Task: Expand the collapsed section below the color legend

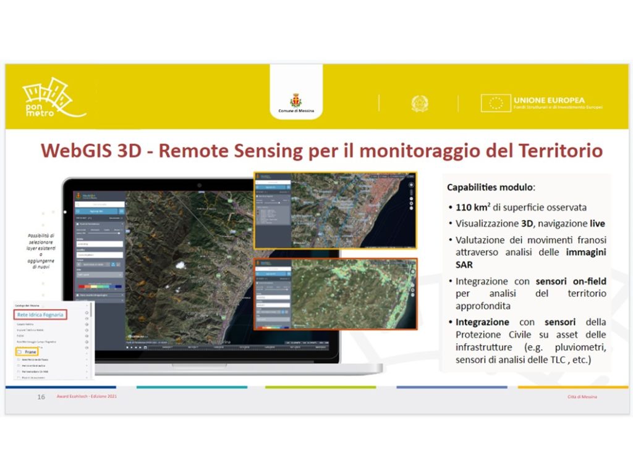Action: click(99, 295)
